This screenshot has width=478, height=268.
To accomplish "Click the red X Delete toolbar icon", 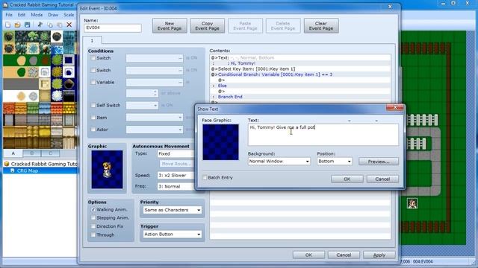I will (69, 25).
